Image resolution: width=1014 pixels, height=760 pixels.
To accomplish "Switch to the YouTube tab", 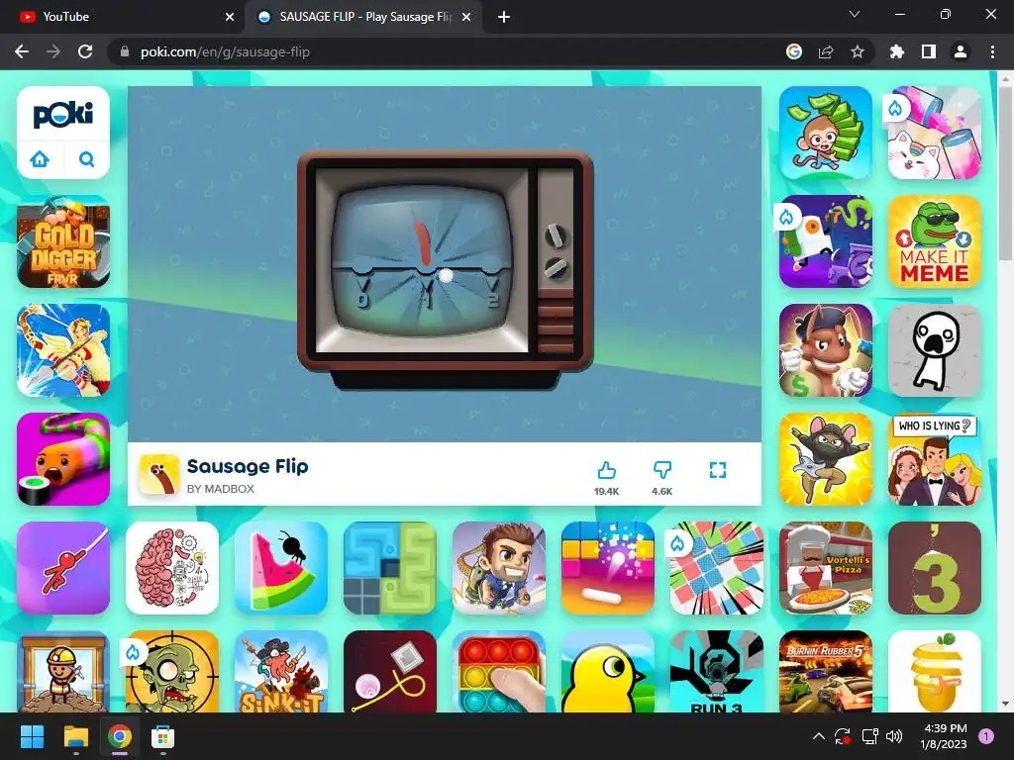I will (x=123, y=17).
